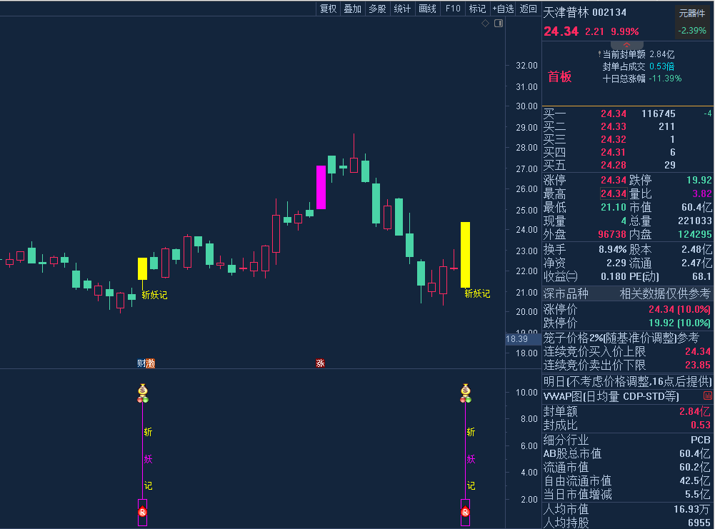Open the 复权 menu
The width and height of the screenshot is (715, 529).
coord(328,9)
